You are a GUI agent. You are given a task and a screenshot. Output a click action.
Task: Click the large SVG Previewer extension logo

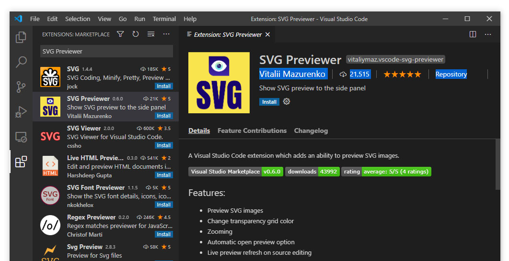point(219,83)
